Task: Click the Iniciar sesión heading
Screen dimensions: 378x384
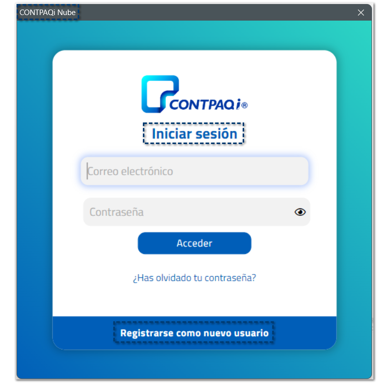Action: [x=195, y=134]
